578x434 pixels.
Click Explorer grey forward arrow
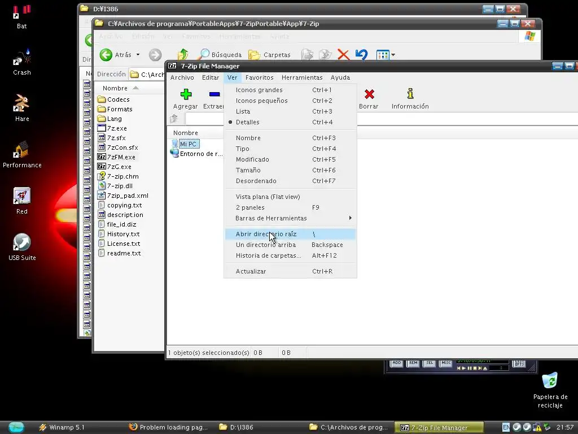click(x=155, y=55)
